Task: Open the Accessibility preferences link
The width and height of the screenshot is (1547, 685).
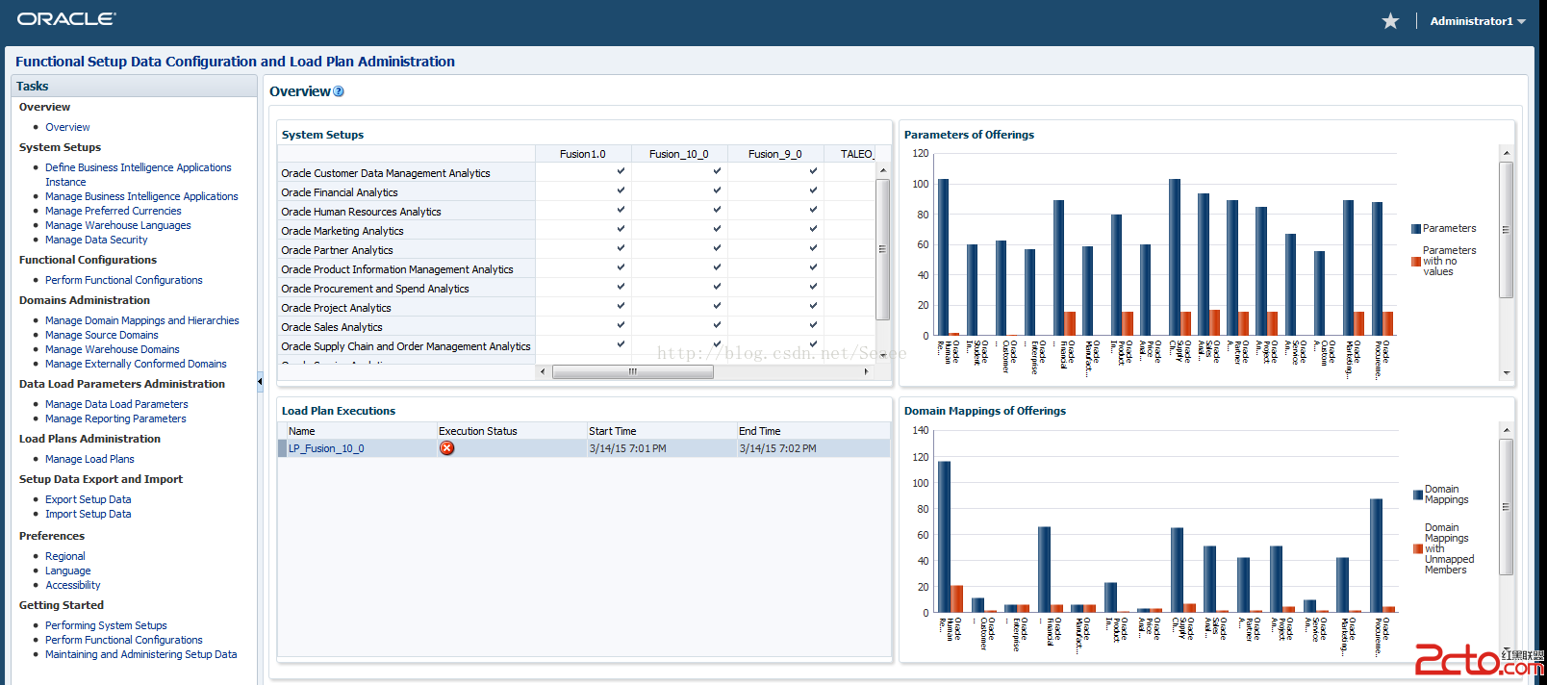Action: 72,585
